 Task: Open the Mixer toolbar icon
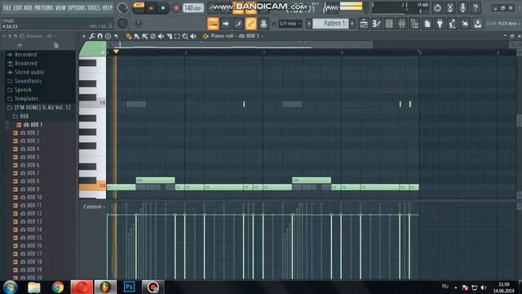click(402, 24)
